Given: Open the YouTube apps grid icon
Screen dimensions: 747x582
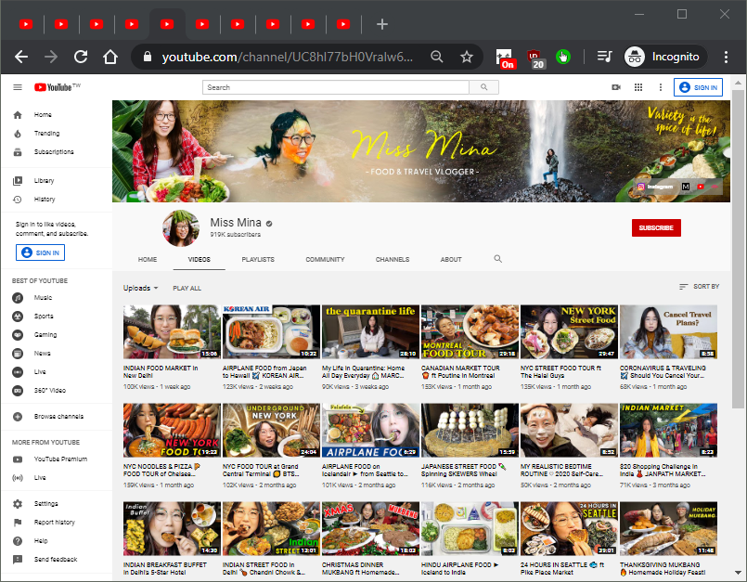Looking at the screenshot, I should [638, 87].
